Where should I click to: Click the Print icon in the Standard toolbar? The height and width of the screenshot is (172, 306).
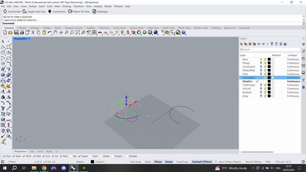[22, 32]
